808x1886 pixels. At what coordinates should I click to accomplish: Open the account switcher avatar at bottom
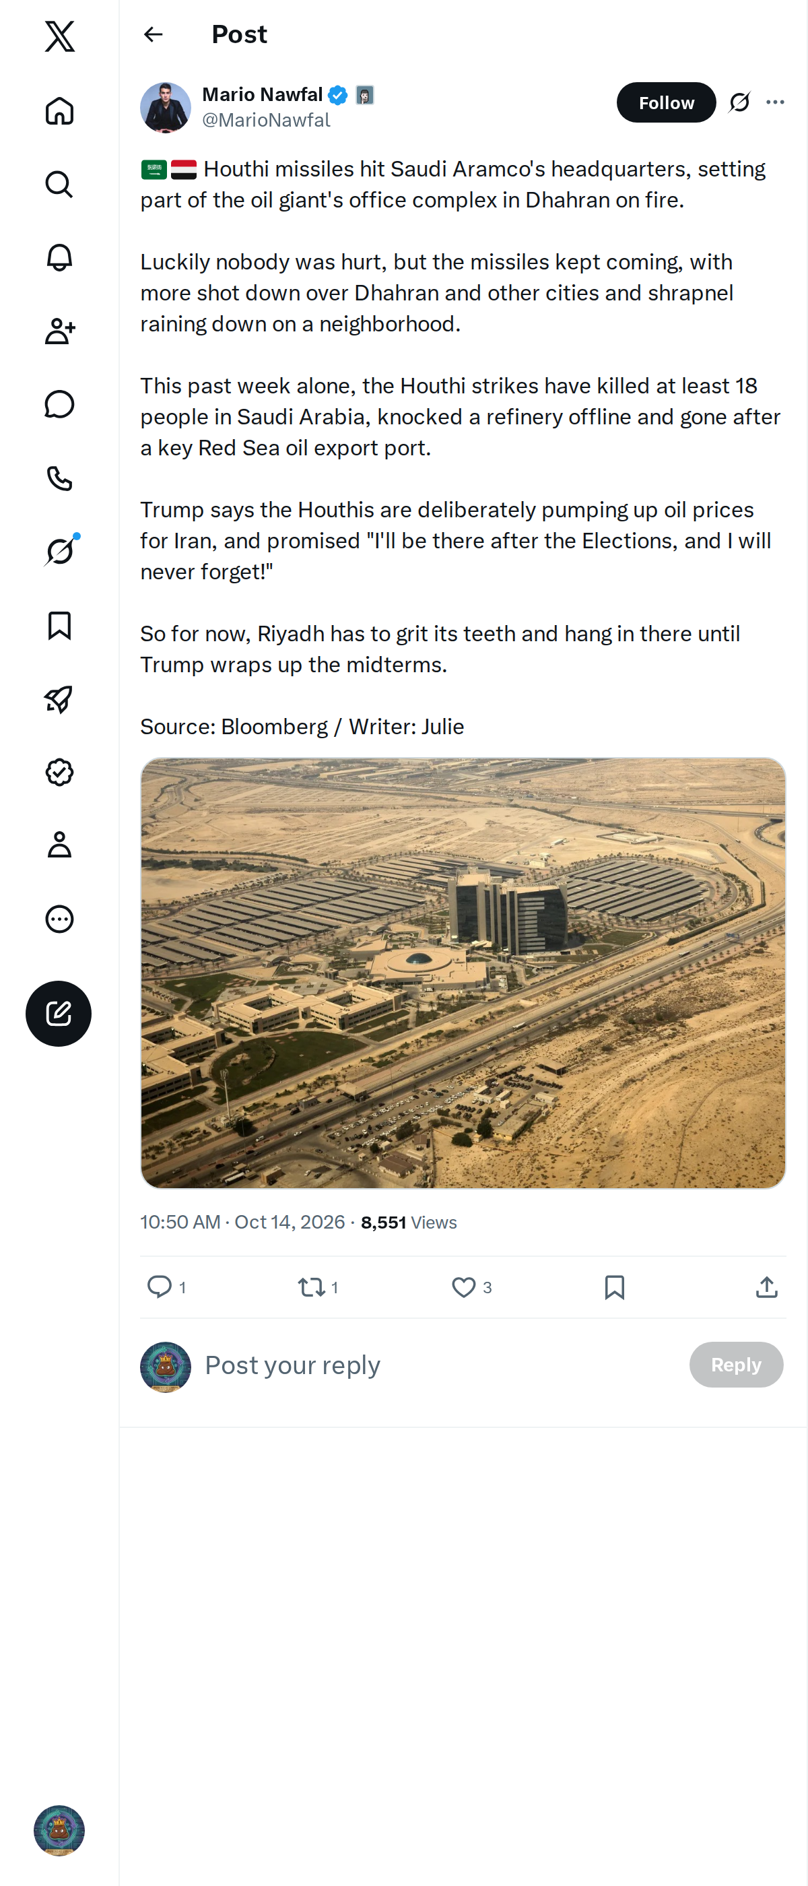point(59,1829)
